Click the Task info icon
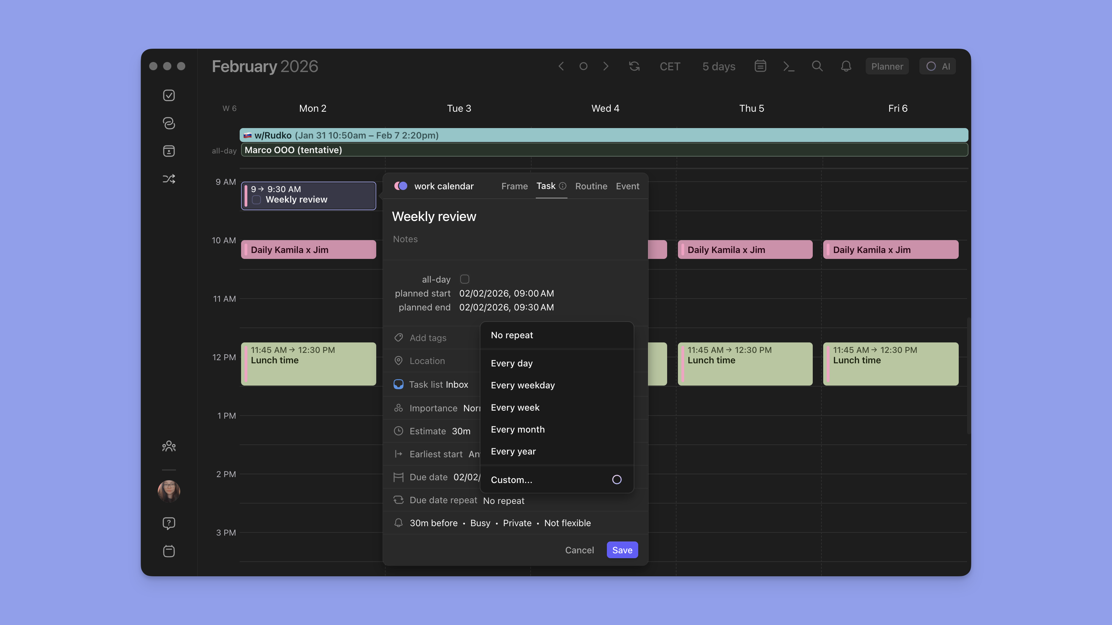Viewport: 1112px width, 625px height. [563, 186]
